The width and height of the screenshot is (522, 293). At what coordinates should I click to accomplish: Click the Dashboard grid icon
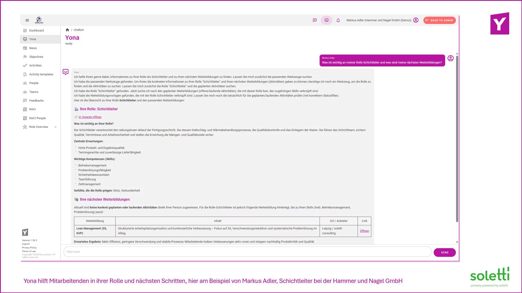click(x=25, y=31)
